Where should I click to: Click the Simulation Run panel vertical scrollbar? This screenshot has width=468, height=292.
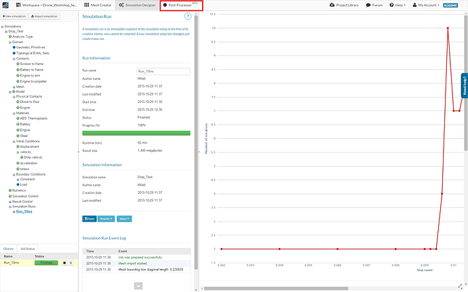[196, 142]
